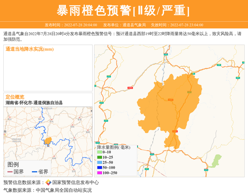Select the 100~250 magenta legend swatch
This screenshot has height=195, width=248.
(x=99, y=173)
